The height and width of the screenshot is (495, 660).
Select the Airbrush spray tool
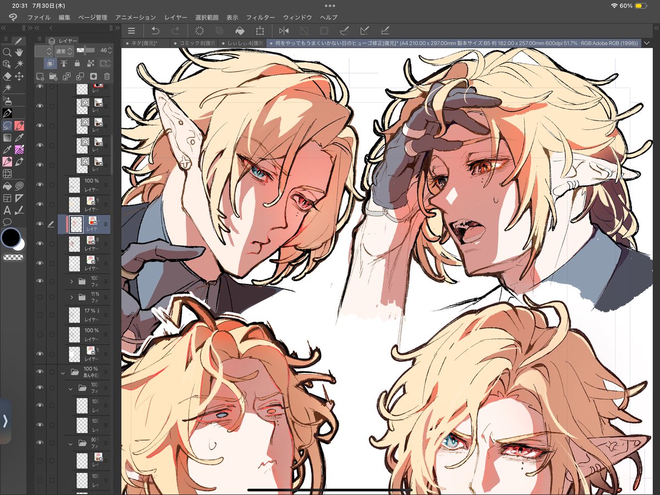coord(7,100)
